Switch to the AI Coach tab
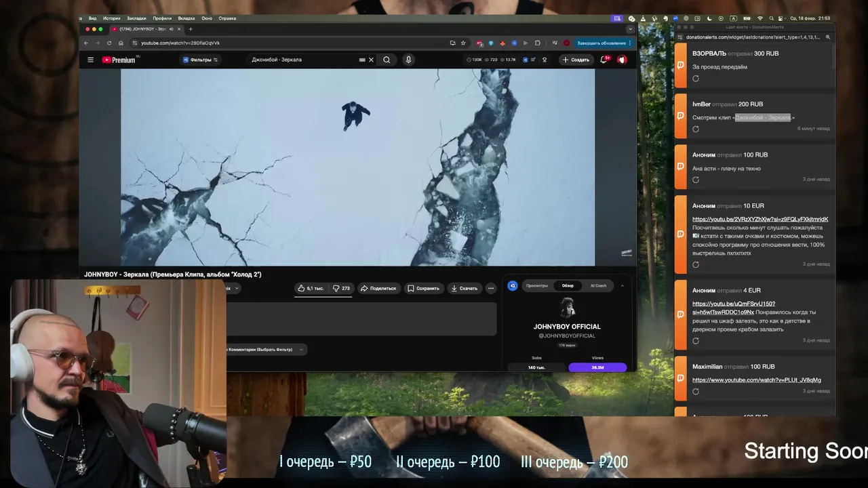868x488 pixels. [599, 285]
